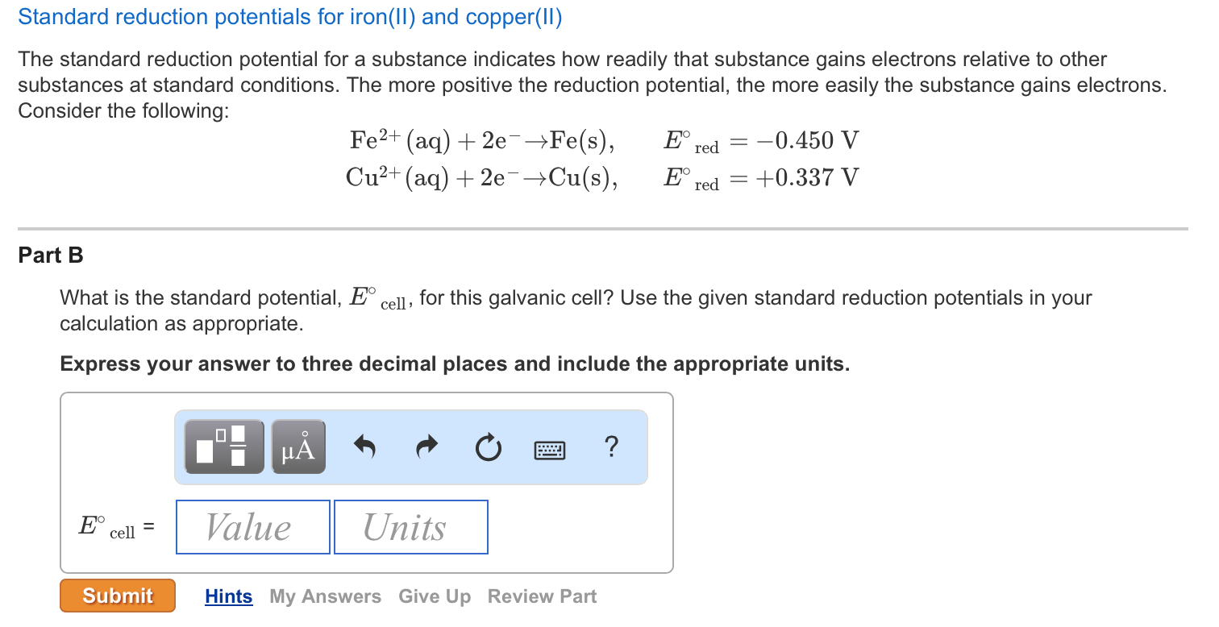Click Review Part
1219x627 pixels.
[541, 596]
